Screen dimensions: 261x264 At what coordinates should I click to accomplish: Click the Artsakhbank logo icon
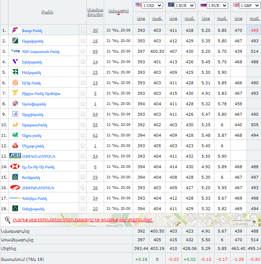pos(15,41)
